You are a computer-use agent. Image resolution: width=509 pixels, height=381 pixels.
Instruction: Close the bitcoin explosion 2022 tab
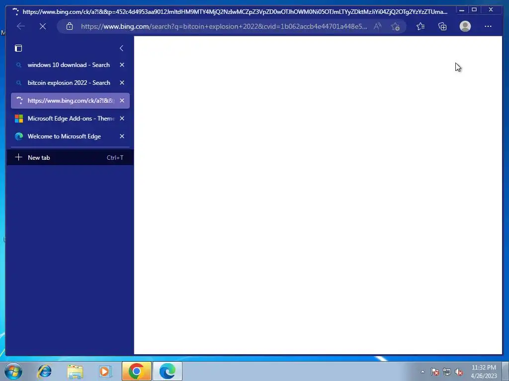(122, 83)
